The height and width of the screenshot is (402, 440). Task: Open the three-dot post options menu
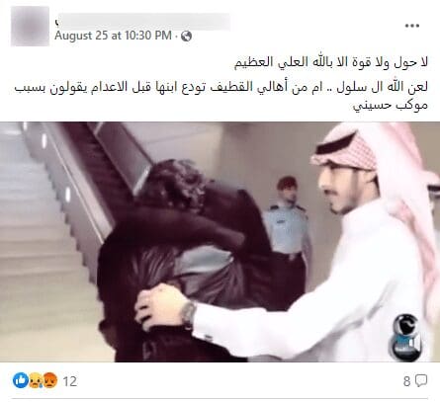[412, 26]
